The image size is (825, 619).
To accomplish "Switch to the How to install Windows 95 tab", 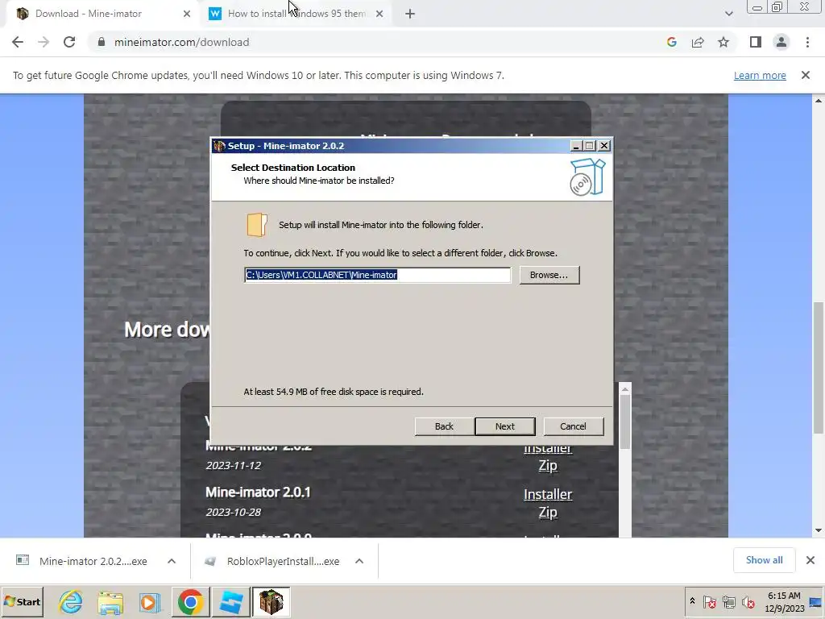I will [x=296, y=14].
